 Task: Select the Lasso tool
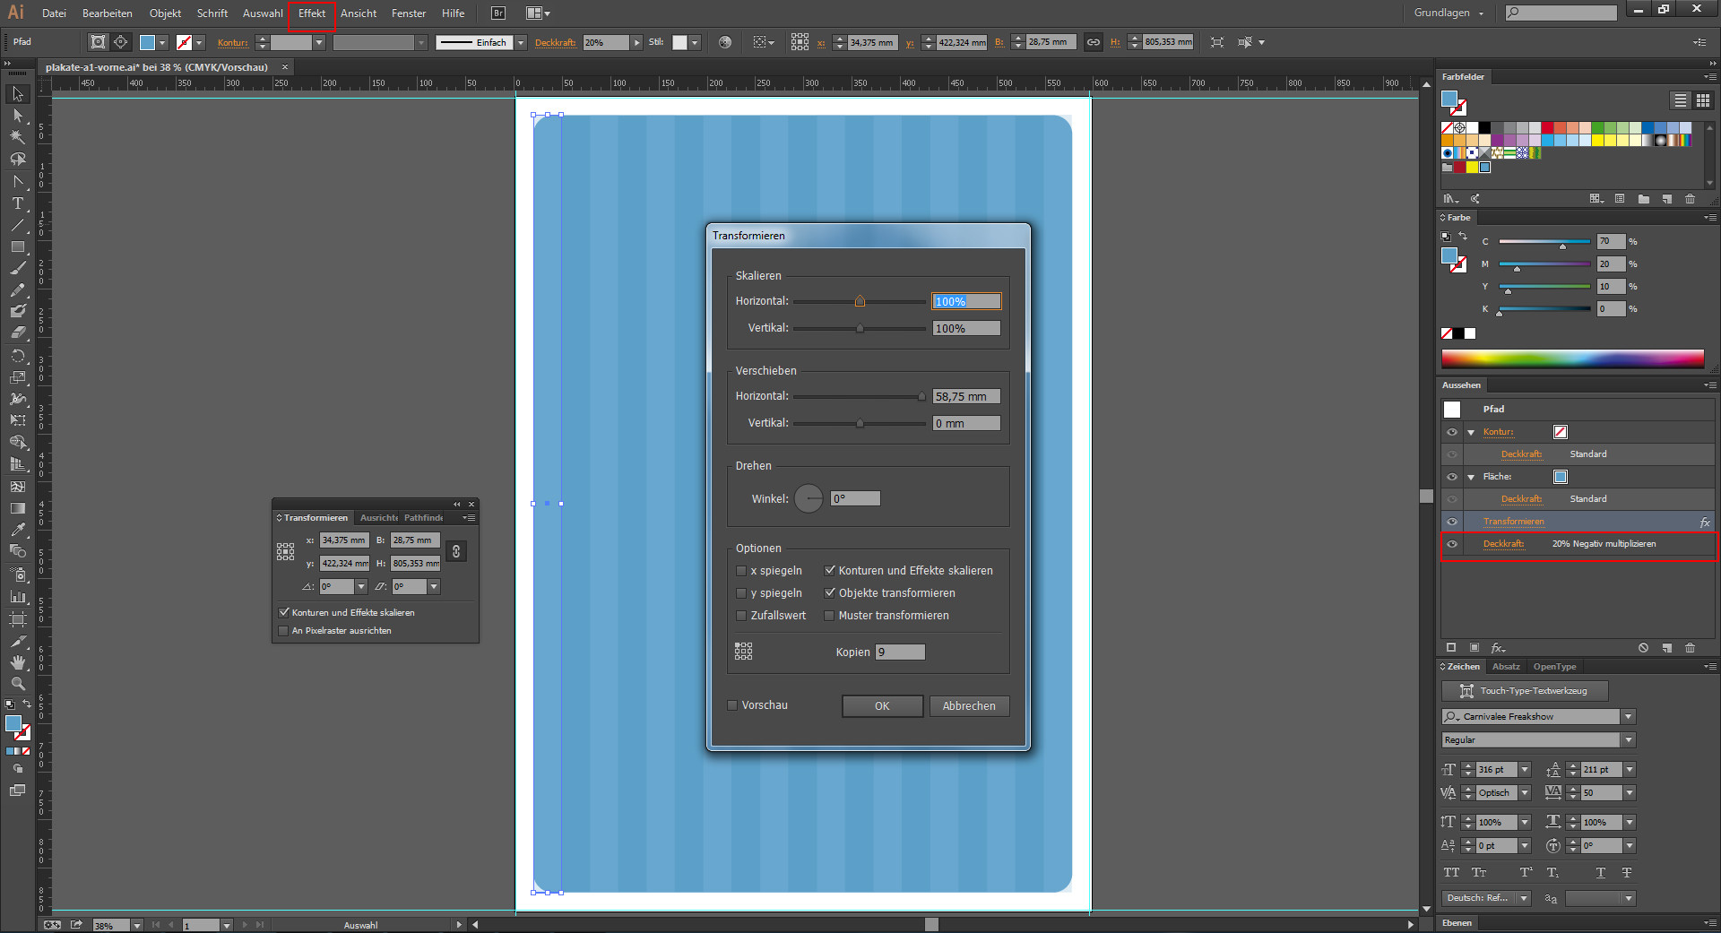(x=17, y=159)
